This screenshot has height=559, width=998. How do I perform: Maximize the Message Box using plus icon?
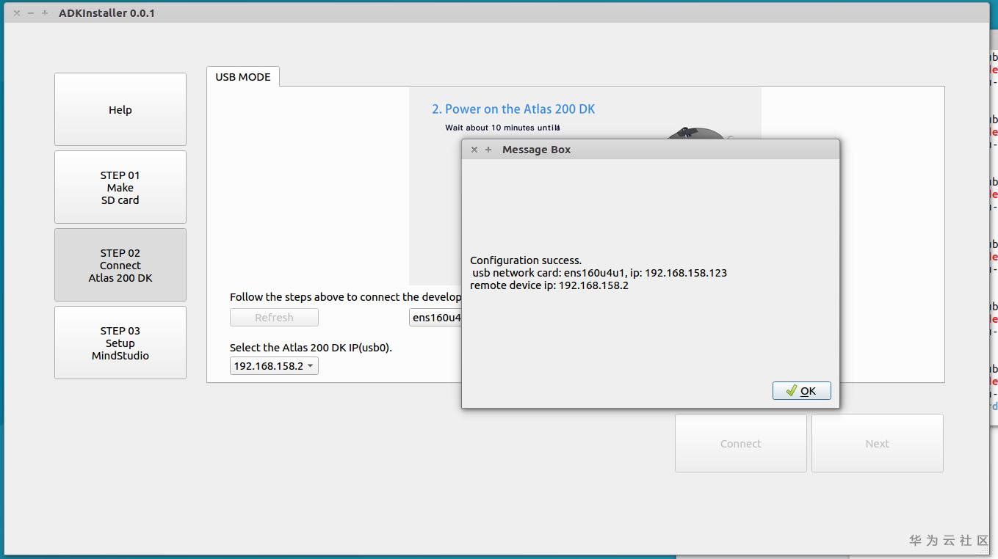click(488, 150)
